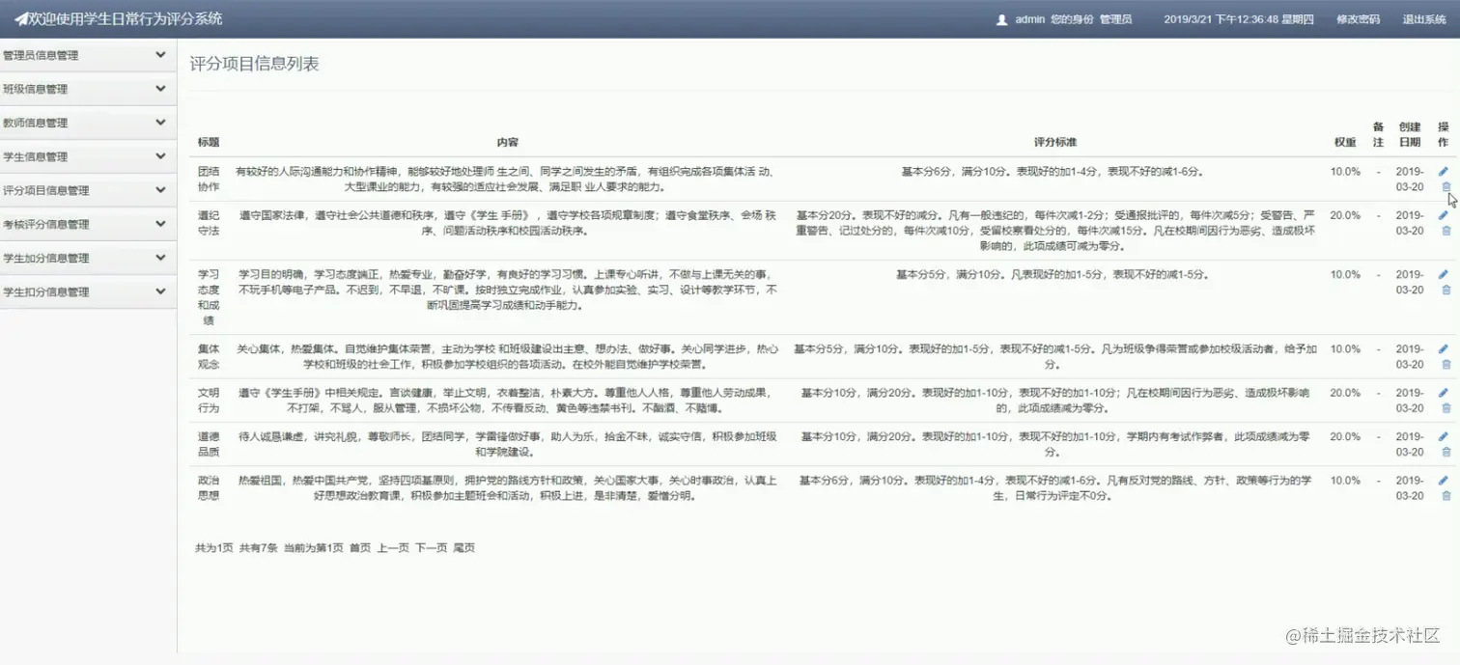Select the 集体观念 title cell
The height and width of the screenshot is (665, 1460).
[209, 356]
